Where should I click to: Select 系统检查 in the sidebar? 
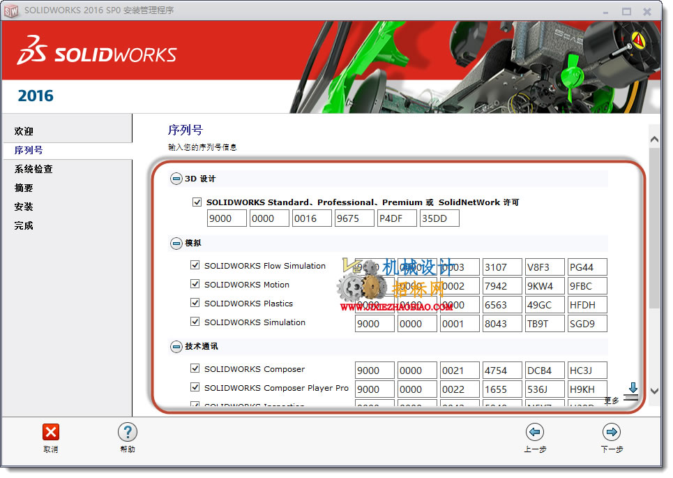(x=33, y=169)
